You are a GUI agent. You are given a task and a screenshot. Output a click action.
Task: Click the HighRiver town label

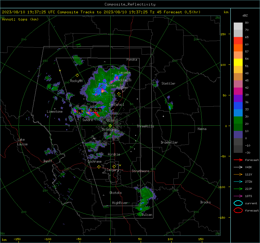point(120,203)
